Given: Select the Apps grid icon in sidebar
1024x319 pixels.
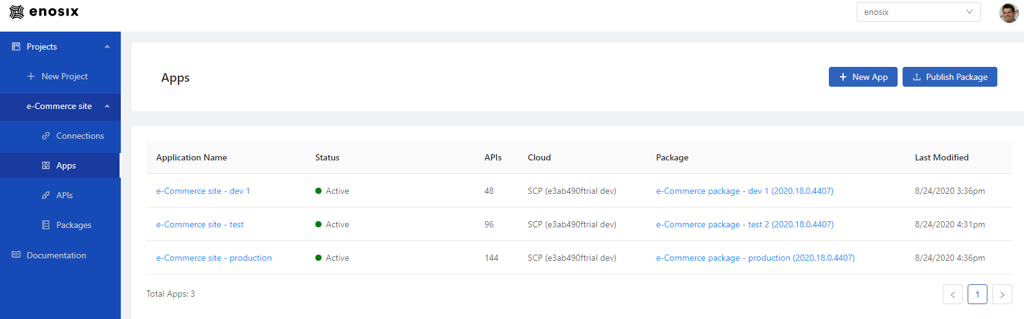Looking at the screenshot, I should (46, 165).
